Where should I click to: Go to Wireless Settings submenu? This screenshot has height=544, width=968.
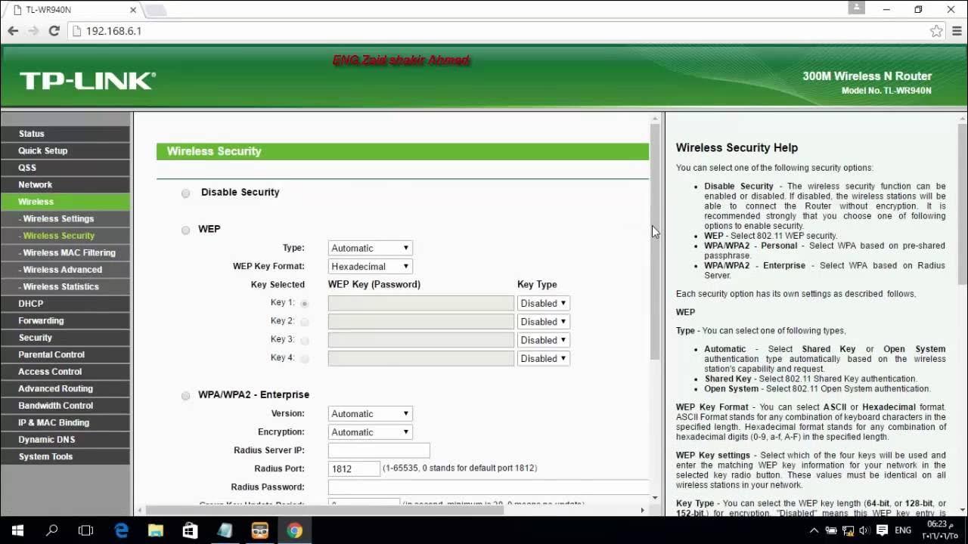point(65,218)
